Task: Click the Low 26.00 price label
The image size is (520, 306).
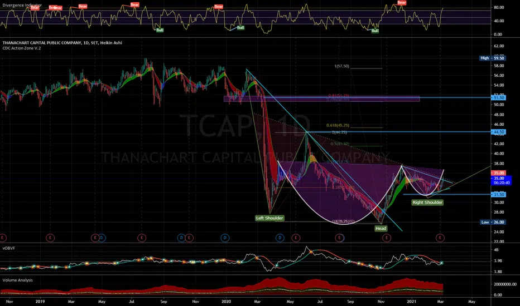Action: point(493,222)
